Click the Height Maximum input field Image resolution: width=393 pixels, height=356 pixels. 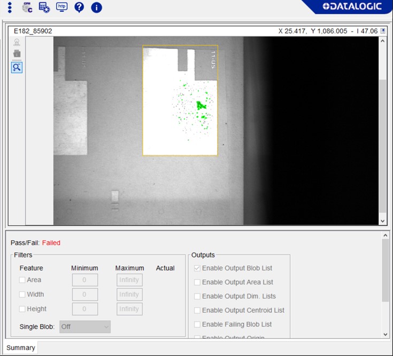click(129, 308)
